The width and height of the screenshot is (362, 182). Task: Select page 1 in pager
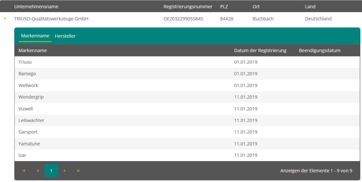tap(51, 171)
